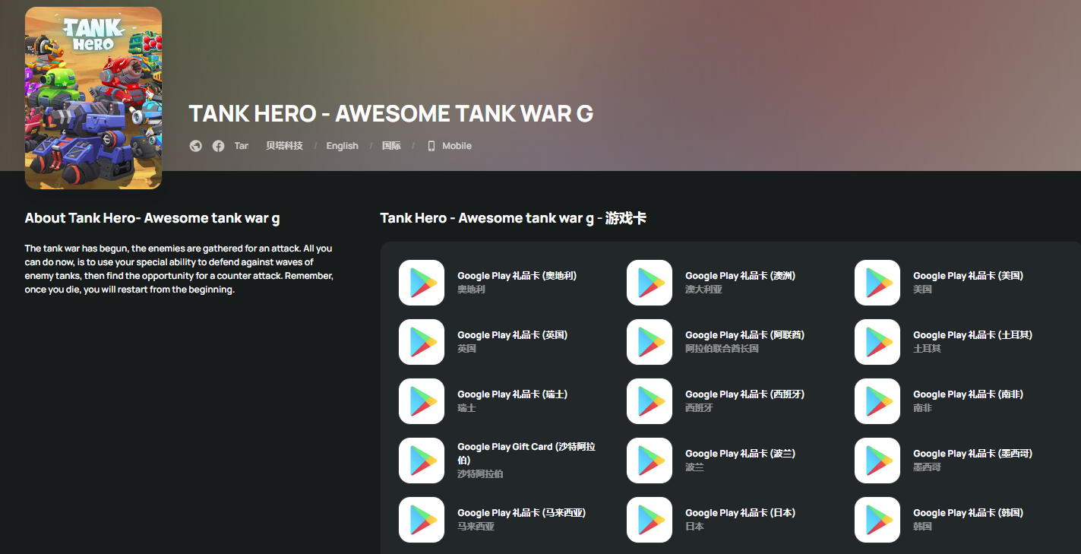Viewport: 1081px width, 554px height.
Task: Select Google Play 礼品卡 (土耳其)
Action: (x=972, y=335)
